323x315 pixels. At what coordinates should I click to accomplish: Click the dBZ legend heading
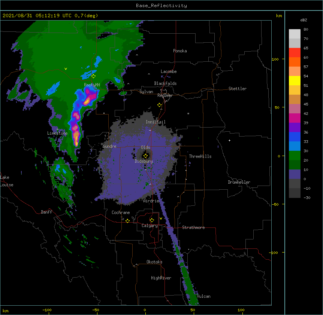point(304,20)
